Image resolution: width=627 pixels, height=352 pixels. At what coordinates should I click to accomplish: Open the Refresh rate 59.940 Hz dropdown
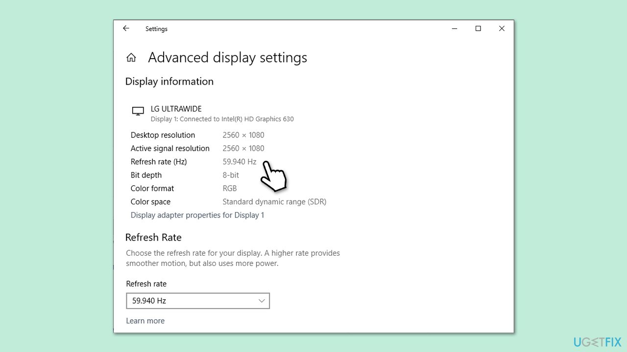(197, 301)
